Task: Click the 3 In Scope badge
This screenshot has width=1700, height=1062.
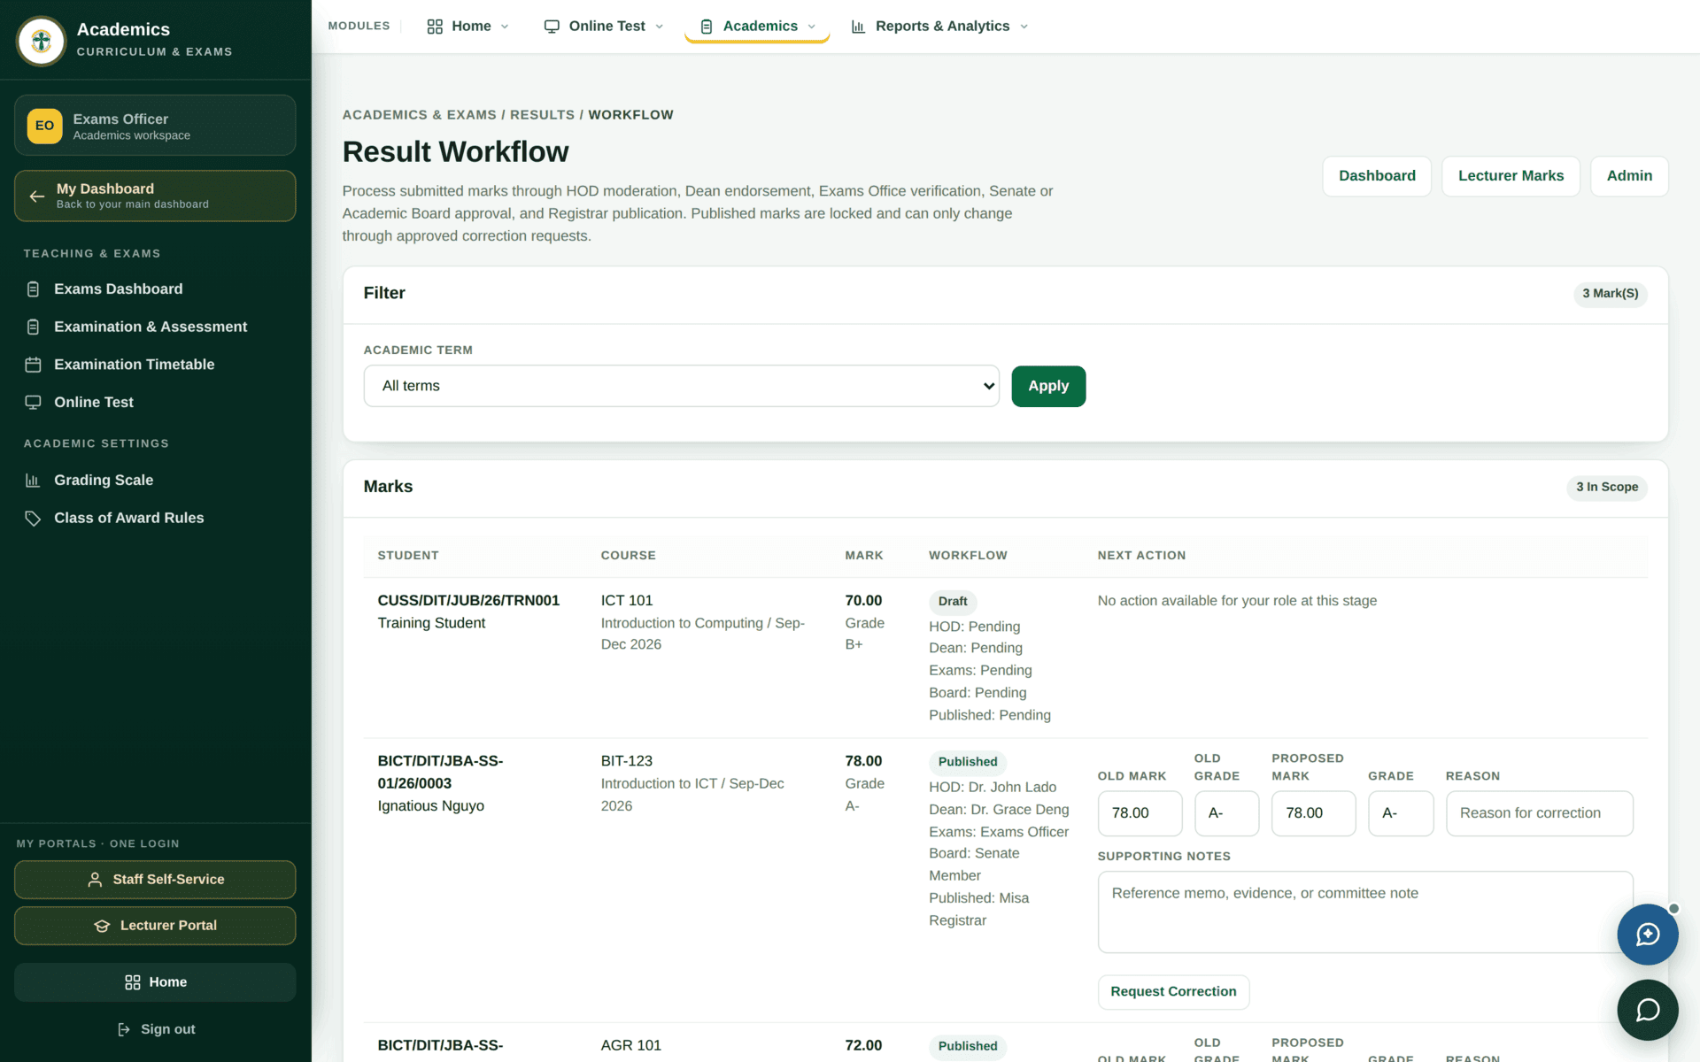Action: click(1606, 488)
